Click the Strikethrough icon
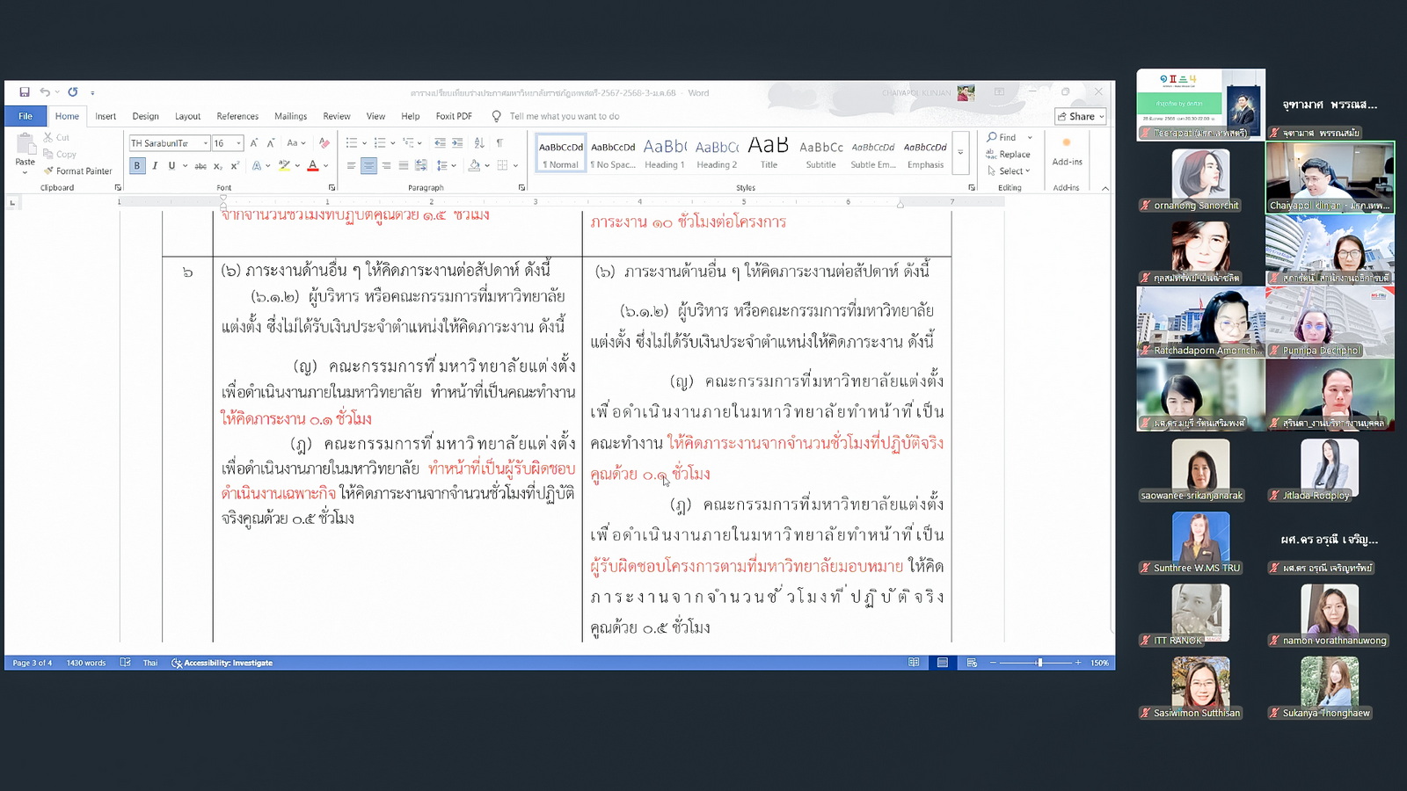The image size is (1407, 791). click(x=200, y=166)
